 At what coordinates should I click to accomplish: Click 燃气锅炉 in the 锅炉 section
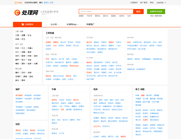[19, 95]
